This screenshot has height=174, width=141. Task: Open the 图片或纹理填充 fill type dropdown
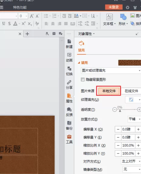[111, 70]
